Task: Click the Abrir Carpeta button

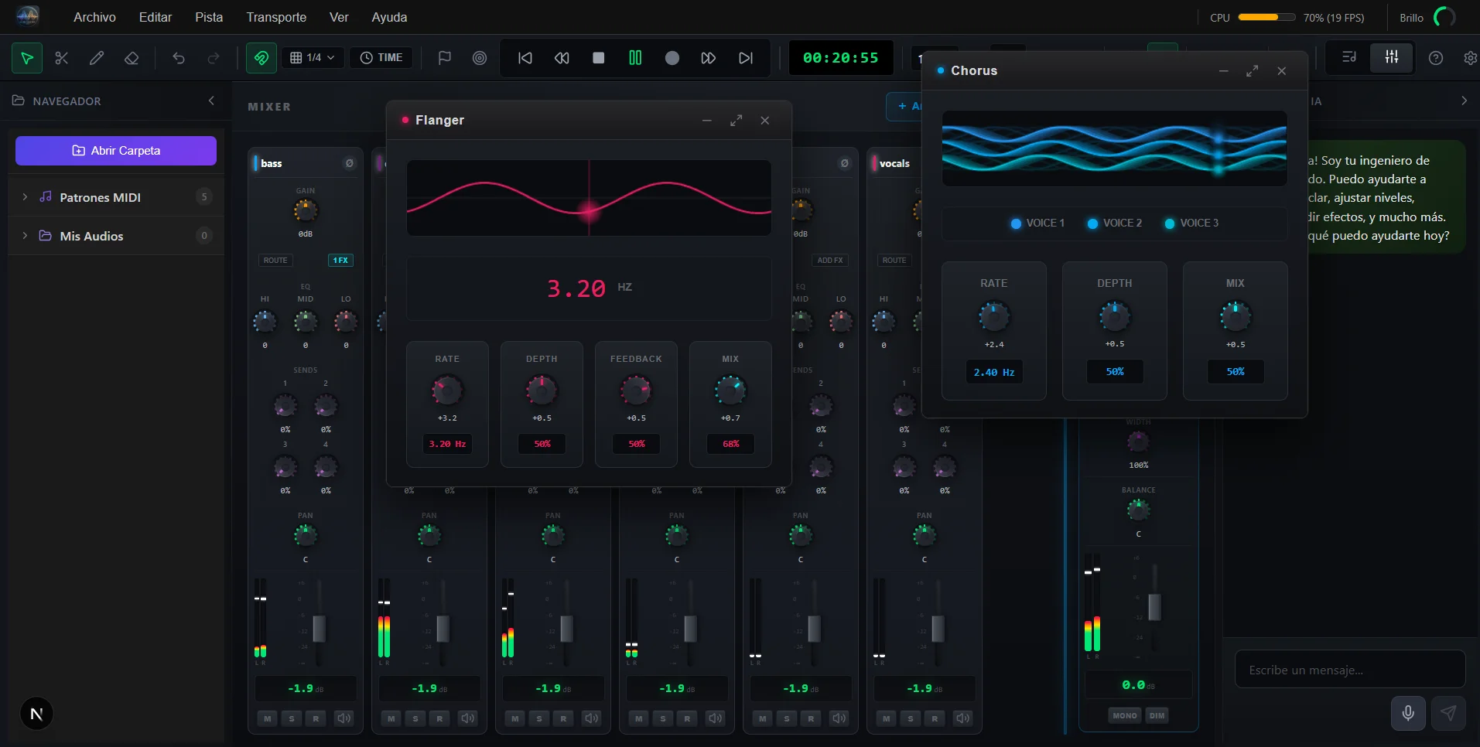Action: coord(116,151)
